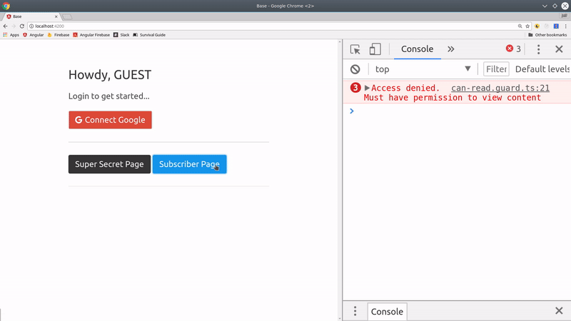Open the top JavaScript context dropdown

pyautogui.click(x=423, y=69)
